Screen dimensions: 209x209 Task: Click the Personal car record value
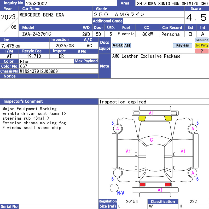click(172, 34)
